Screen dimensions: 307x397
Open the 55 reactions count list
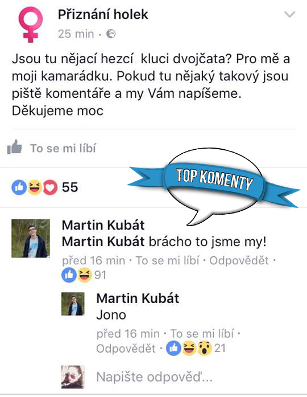click(x=70, y=187)
